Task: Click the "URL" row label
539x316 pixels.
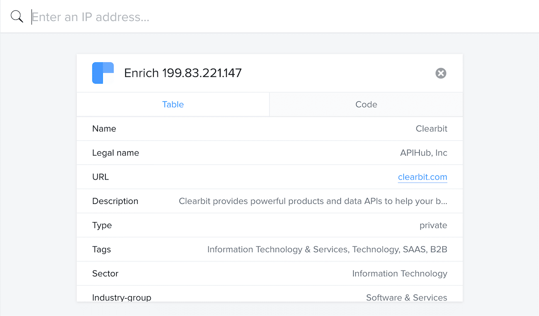Action: tap(100, 177)
